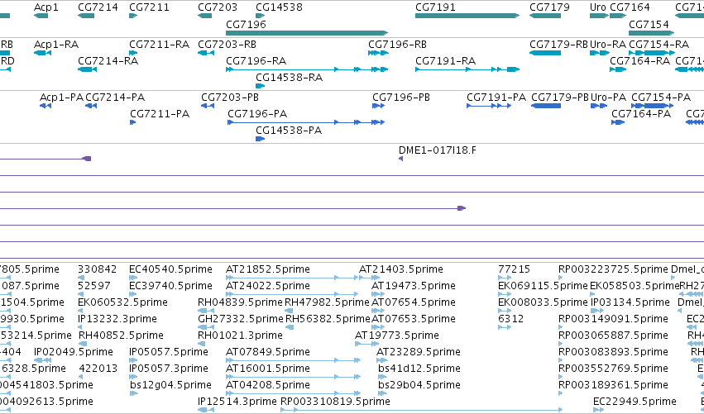This screenshot has width=704, height=414.
Task: Click the EC40540.5prime EST label
Action: coord(170,269)
